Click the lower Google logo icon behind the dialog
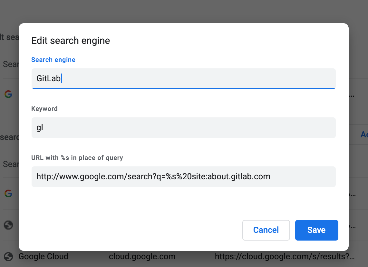Screen dimensions: 368x267 coord(8,193)
